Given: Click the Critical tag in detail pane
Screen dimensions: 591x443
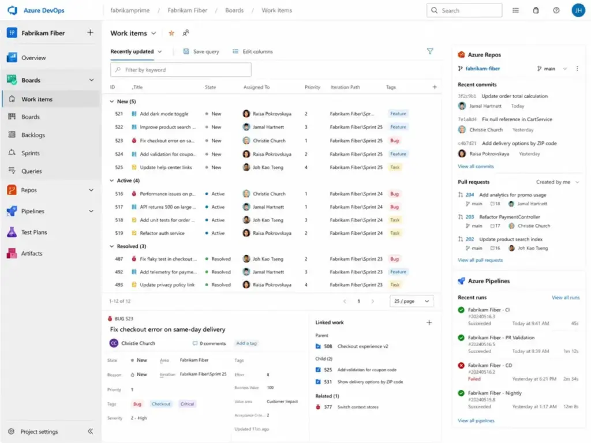Looking at the screenshot, I should pos(187,404).
